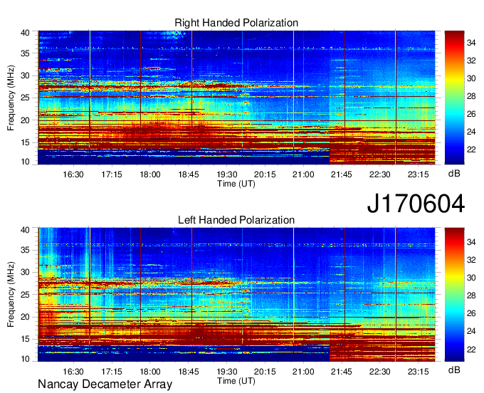Screen dimensions: 484x393
Task: Click the 40 MHz tick label on top plot
Action: click(x=25, y=33)
